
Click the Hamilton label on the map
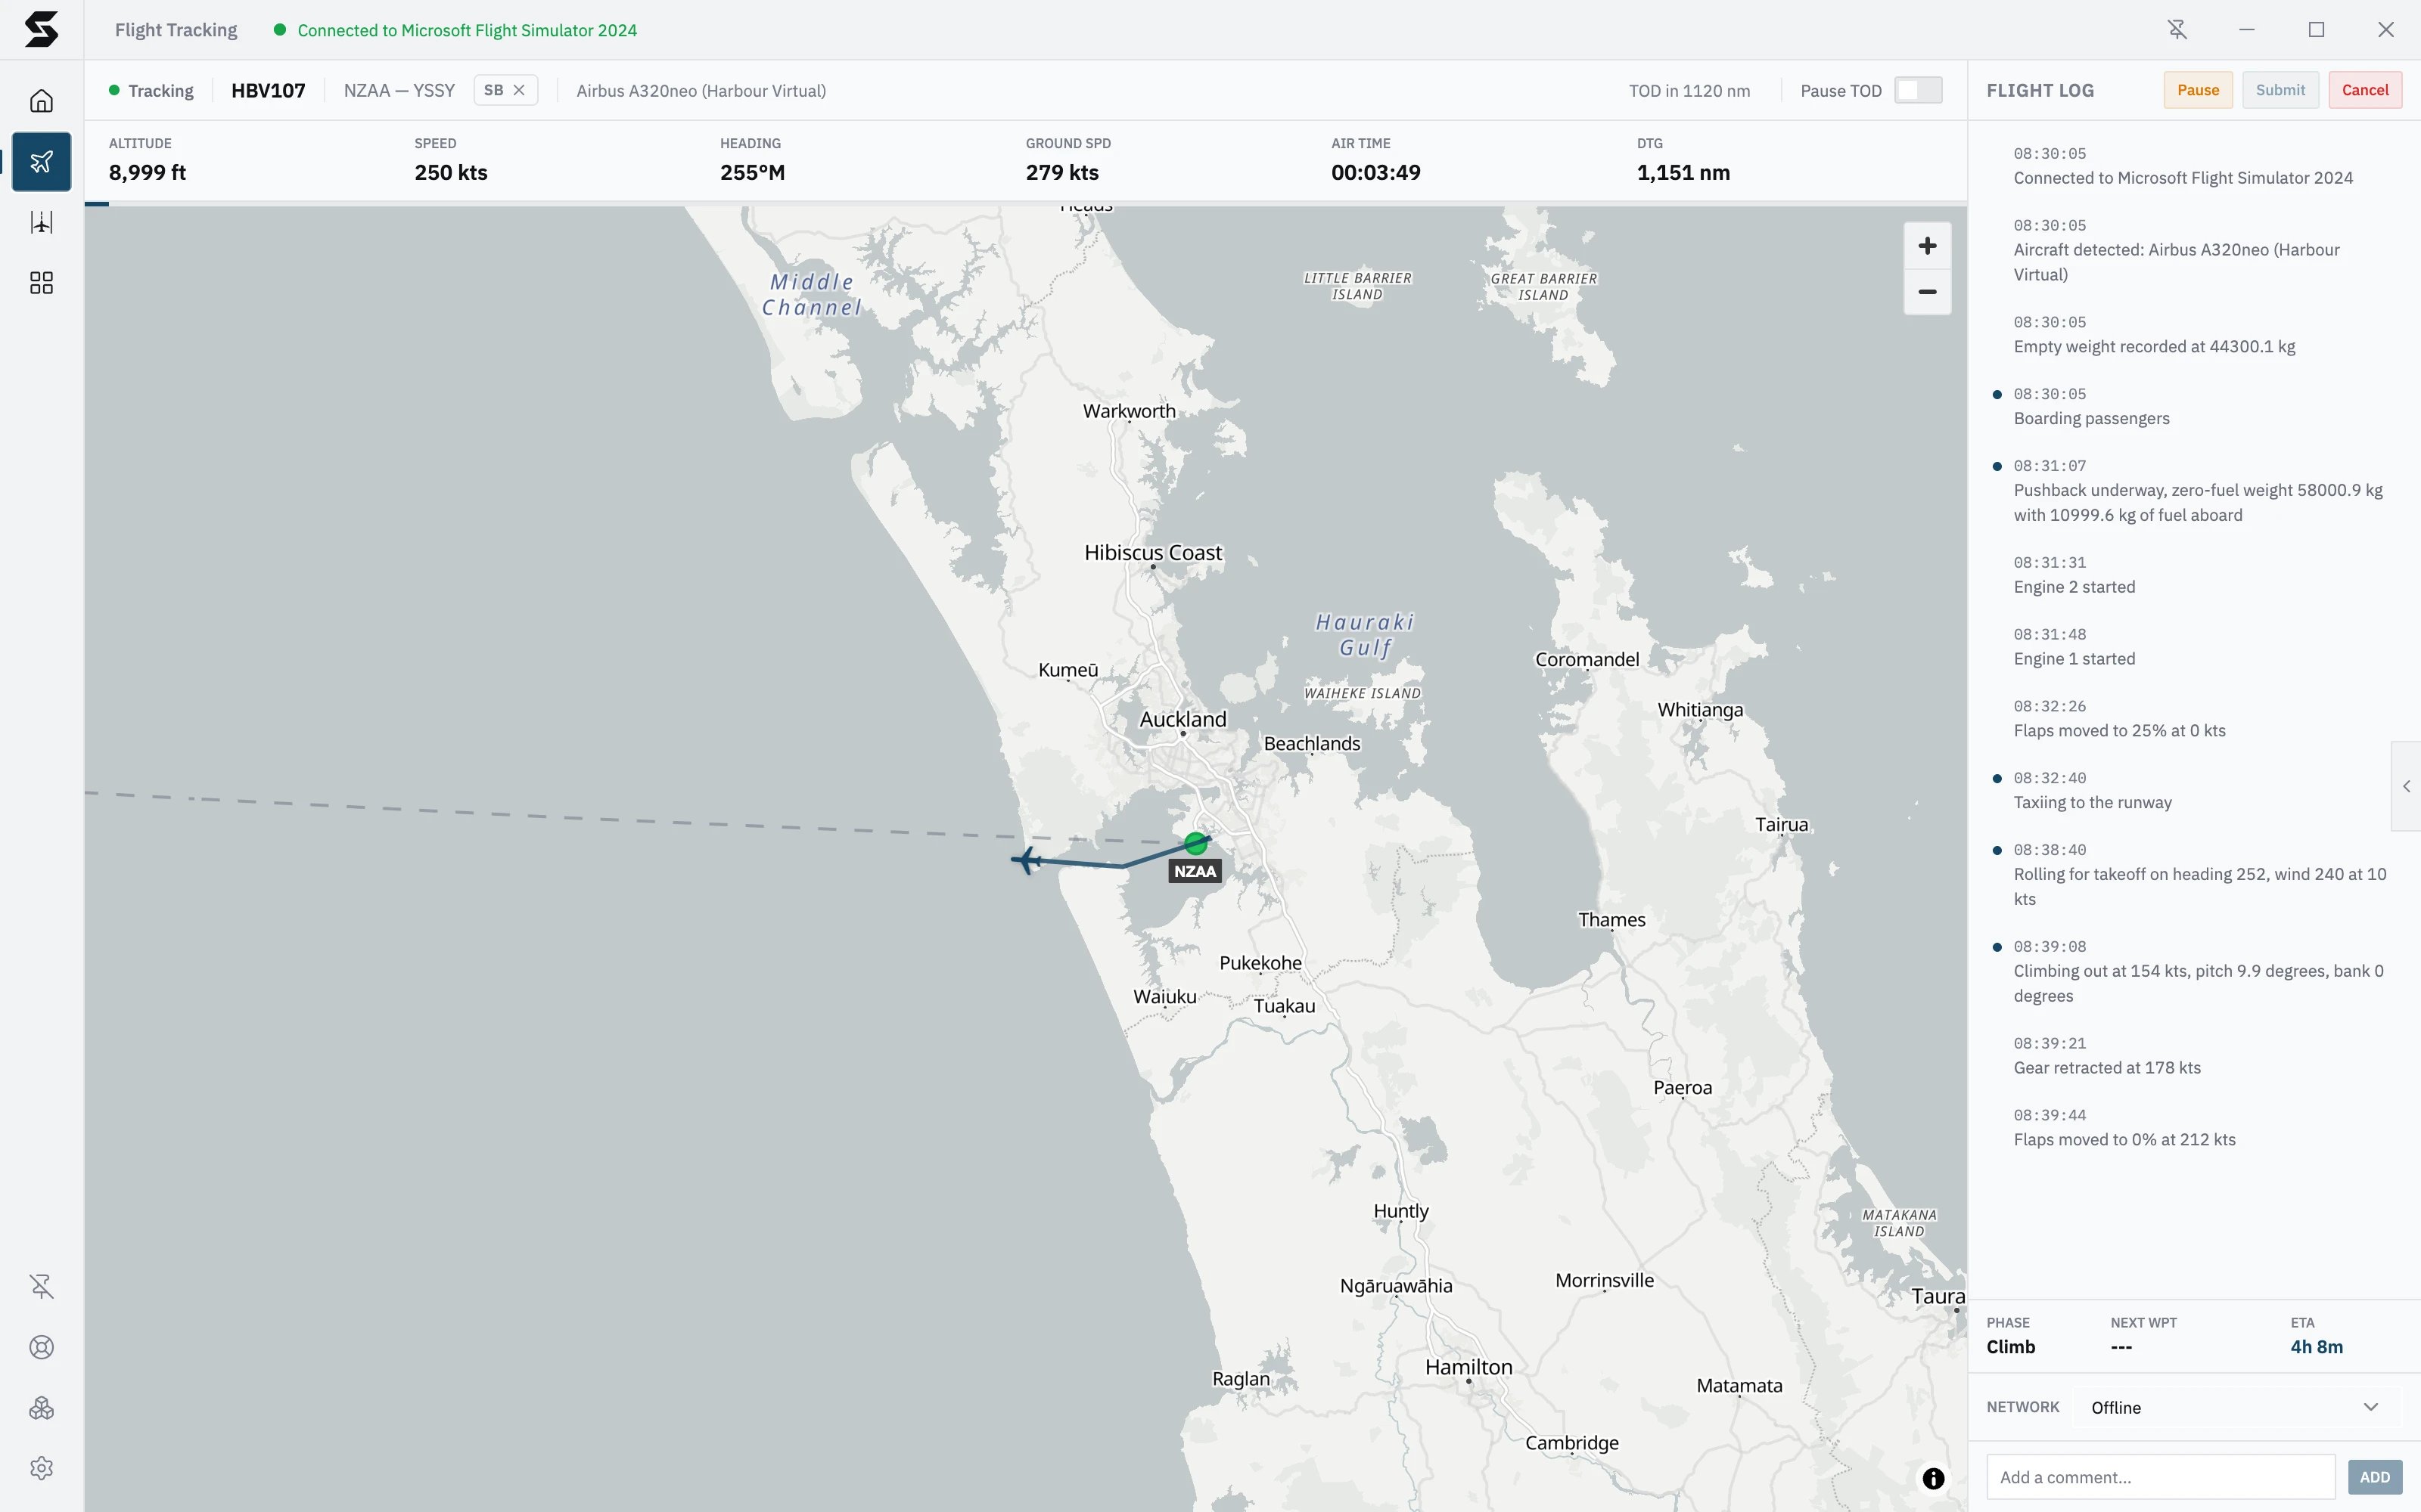point(1468,1366)
